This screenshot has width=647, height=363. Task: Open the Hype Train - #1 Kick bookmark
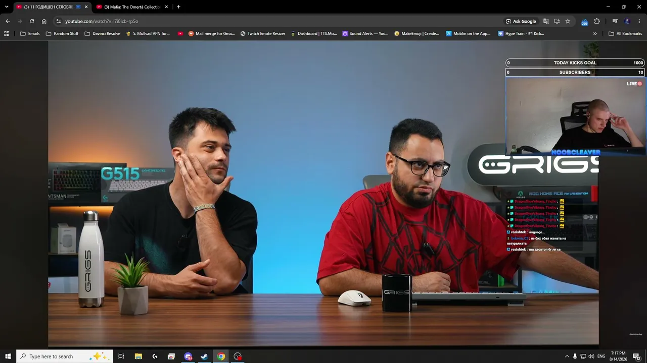tap(521, 34)
